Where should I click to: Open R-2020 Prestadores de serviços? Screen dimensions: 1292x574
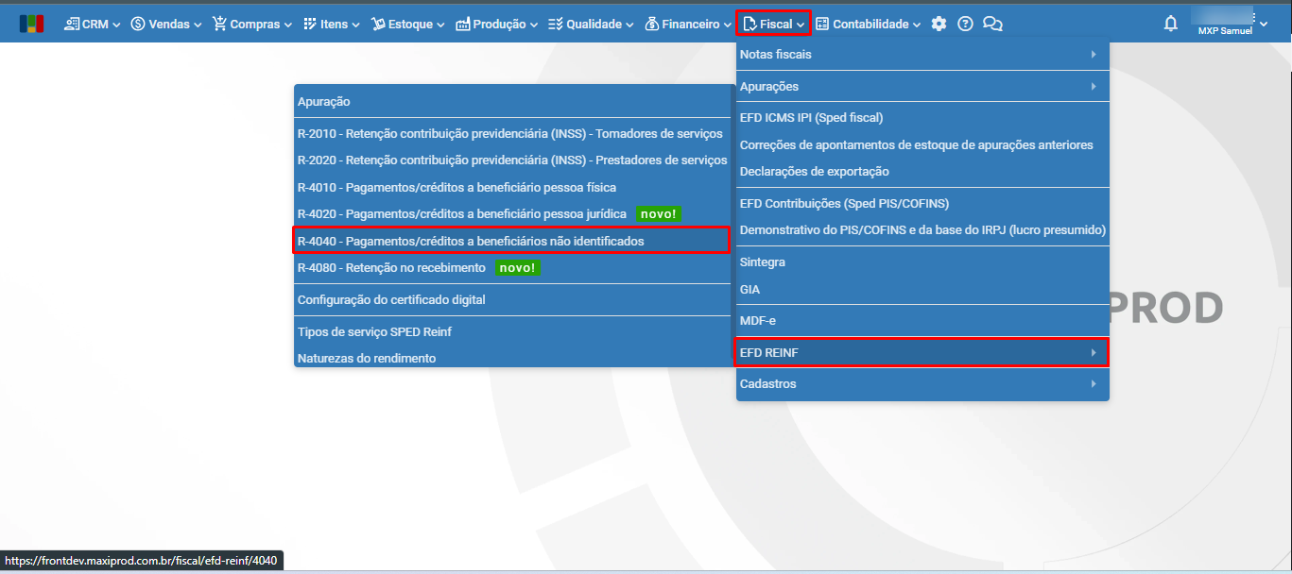[x=514, y=160]
